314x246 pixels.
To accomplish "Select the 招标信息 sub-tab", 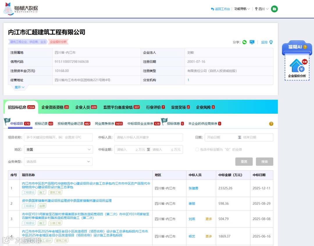I will pyautogui.click(x=175, y=124).
